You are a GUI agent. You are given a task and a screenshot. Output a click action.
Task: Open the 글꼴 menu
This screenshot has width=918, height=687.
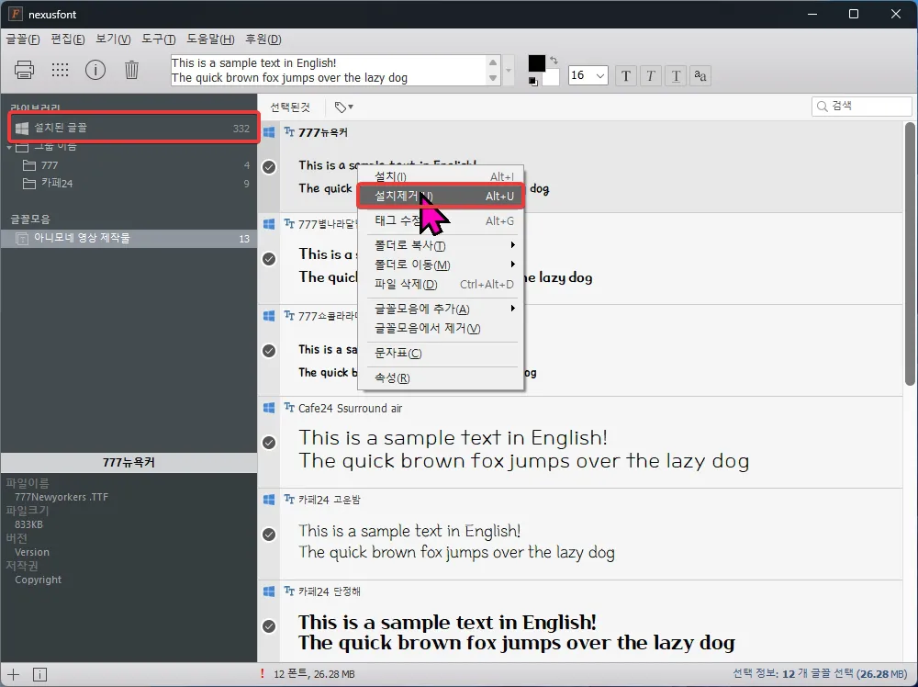[23, 39]
